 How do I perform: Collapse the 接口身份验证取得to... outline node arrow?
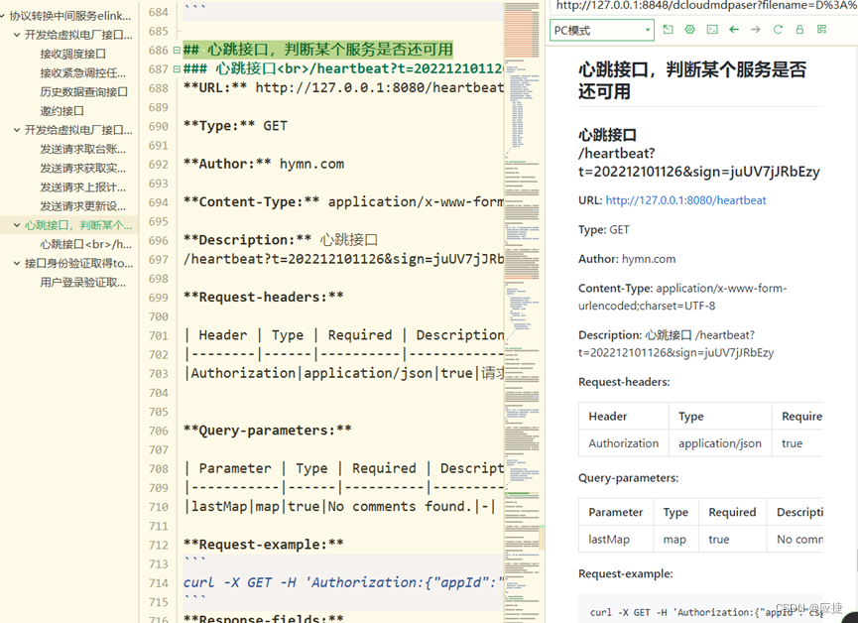click(17, 263)
